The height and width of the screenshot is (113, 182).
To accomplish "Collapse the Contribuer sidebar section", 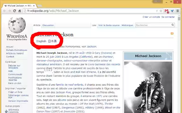I will [11, 62].
